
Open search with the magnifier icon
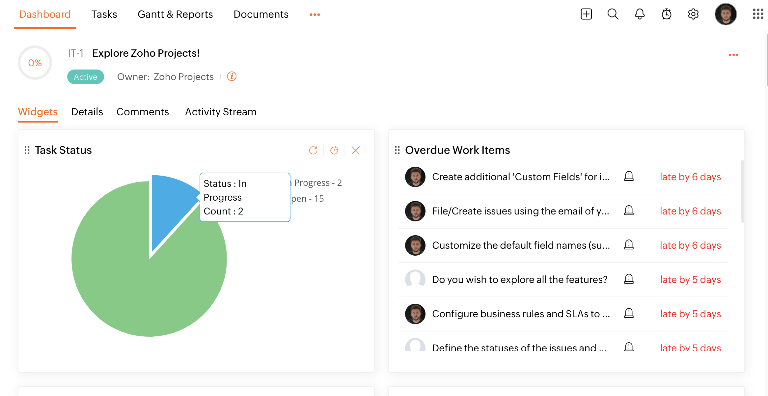coord(613,14)
